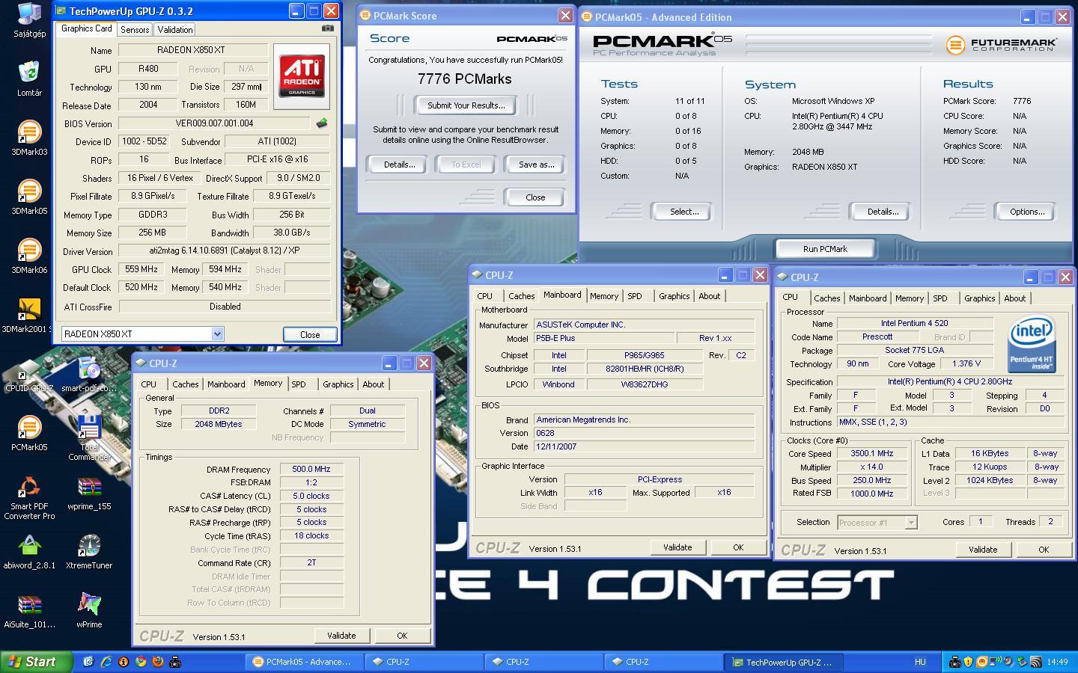Click the BIOS save chip icon in GPU-Z
The height and width of the screenshot is (673, 1078).
tap(322, 123)
